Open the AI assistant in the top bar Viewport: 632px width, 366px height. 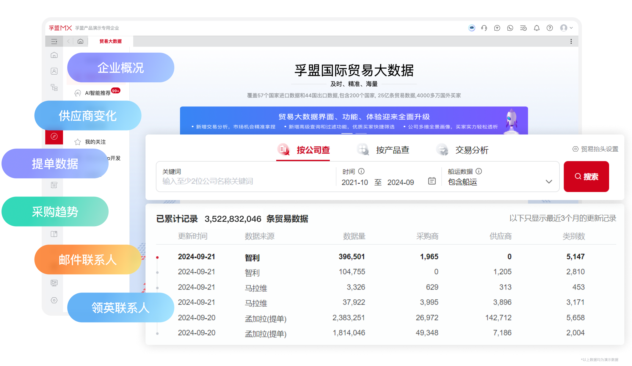coord(472,28)
